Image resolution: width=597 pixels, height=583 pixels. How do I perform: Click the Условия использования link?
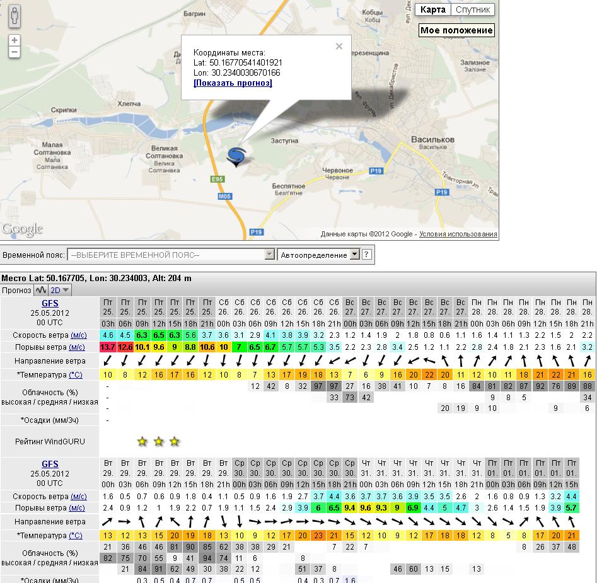tap(458, 234)
